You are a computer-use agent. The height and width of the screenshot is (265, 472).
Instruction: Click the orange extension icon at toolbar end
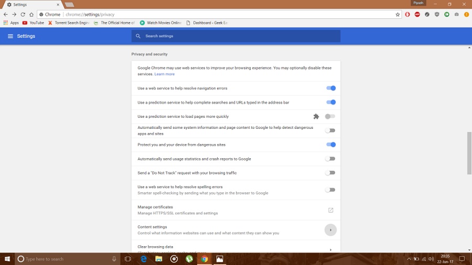tap(466, 15)
